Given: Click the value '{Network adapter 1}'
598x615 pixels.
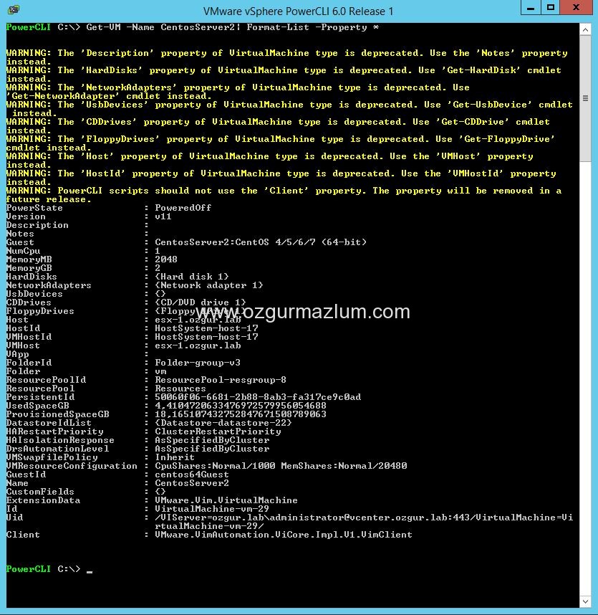Looking at the screenshot, I should (209, 285).
